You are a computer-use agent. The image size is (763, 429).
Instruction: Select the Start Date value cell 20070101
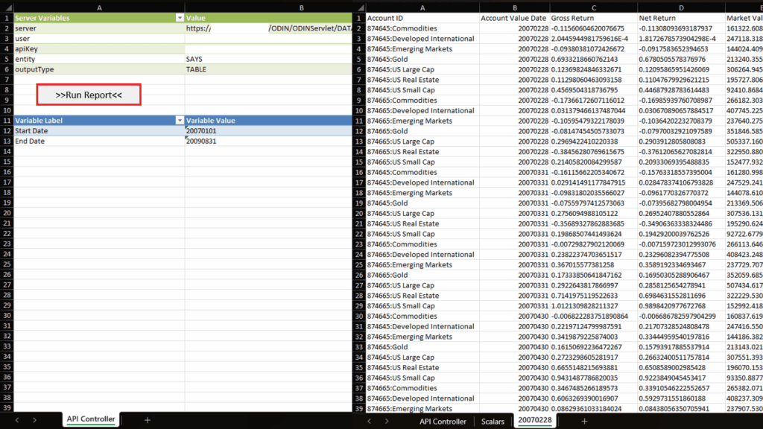click(268, 130)
